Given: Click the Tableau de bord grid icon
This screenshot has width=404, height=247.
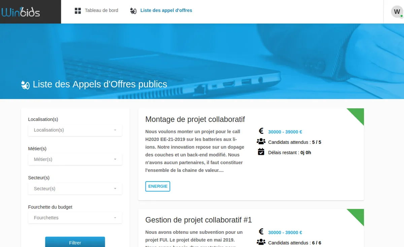Looking at the screenshot, I should point(78,11).
